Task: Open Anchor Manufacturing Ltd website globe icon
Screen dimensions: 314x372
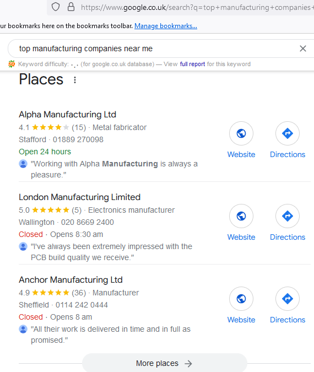Action: 241,299
